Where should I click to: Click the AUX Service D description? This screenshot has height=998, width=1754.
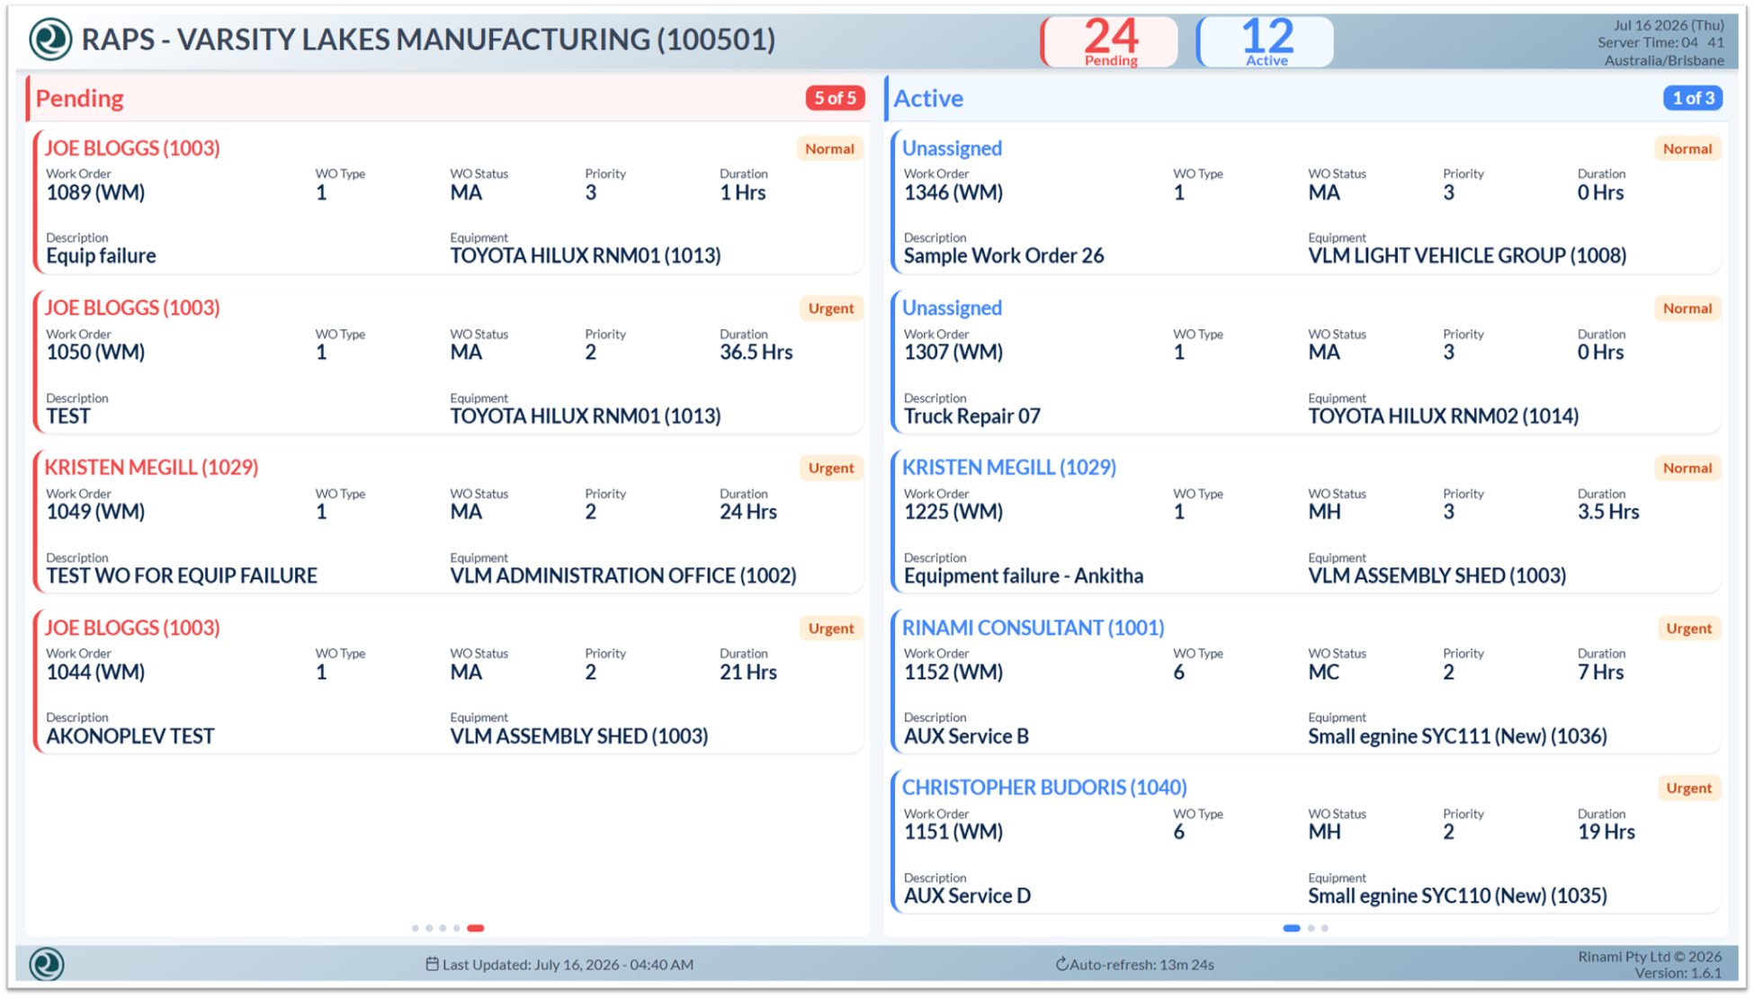[967, 896]
